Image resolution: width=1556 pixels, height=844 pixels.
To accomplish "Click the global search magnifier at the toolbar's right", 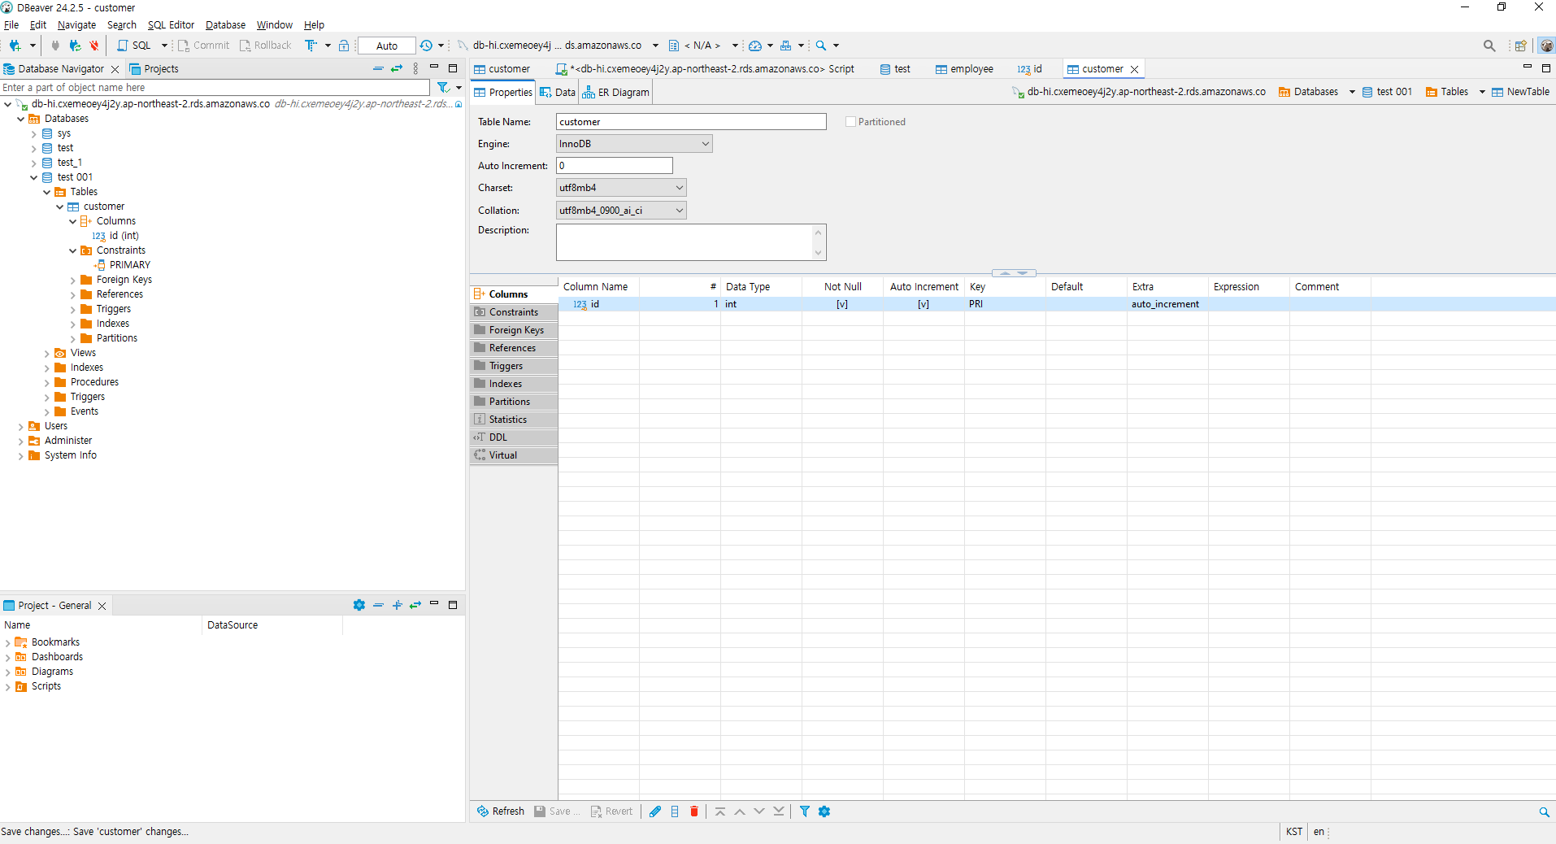I will (1489, 46).
